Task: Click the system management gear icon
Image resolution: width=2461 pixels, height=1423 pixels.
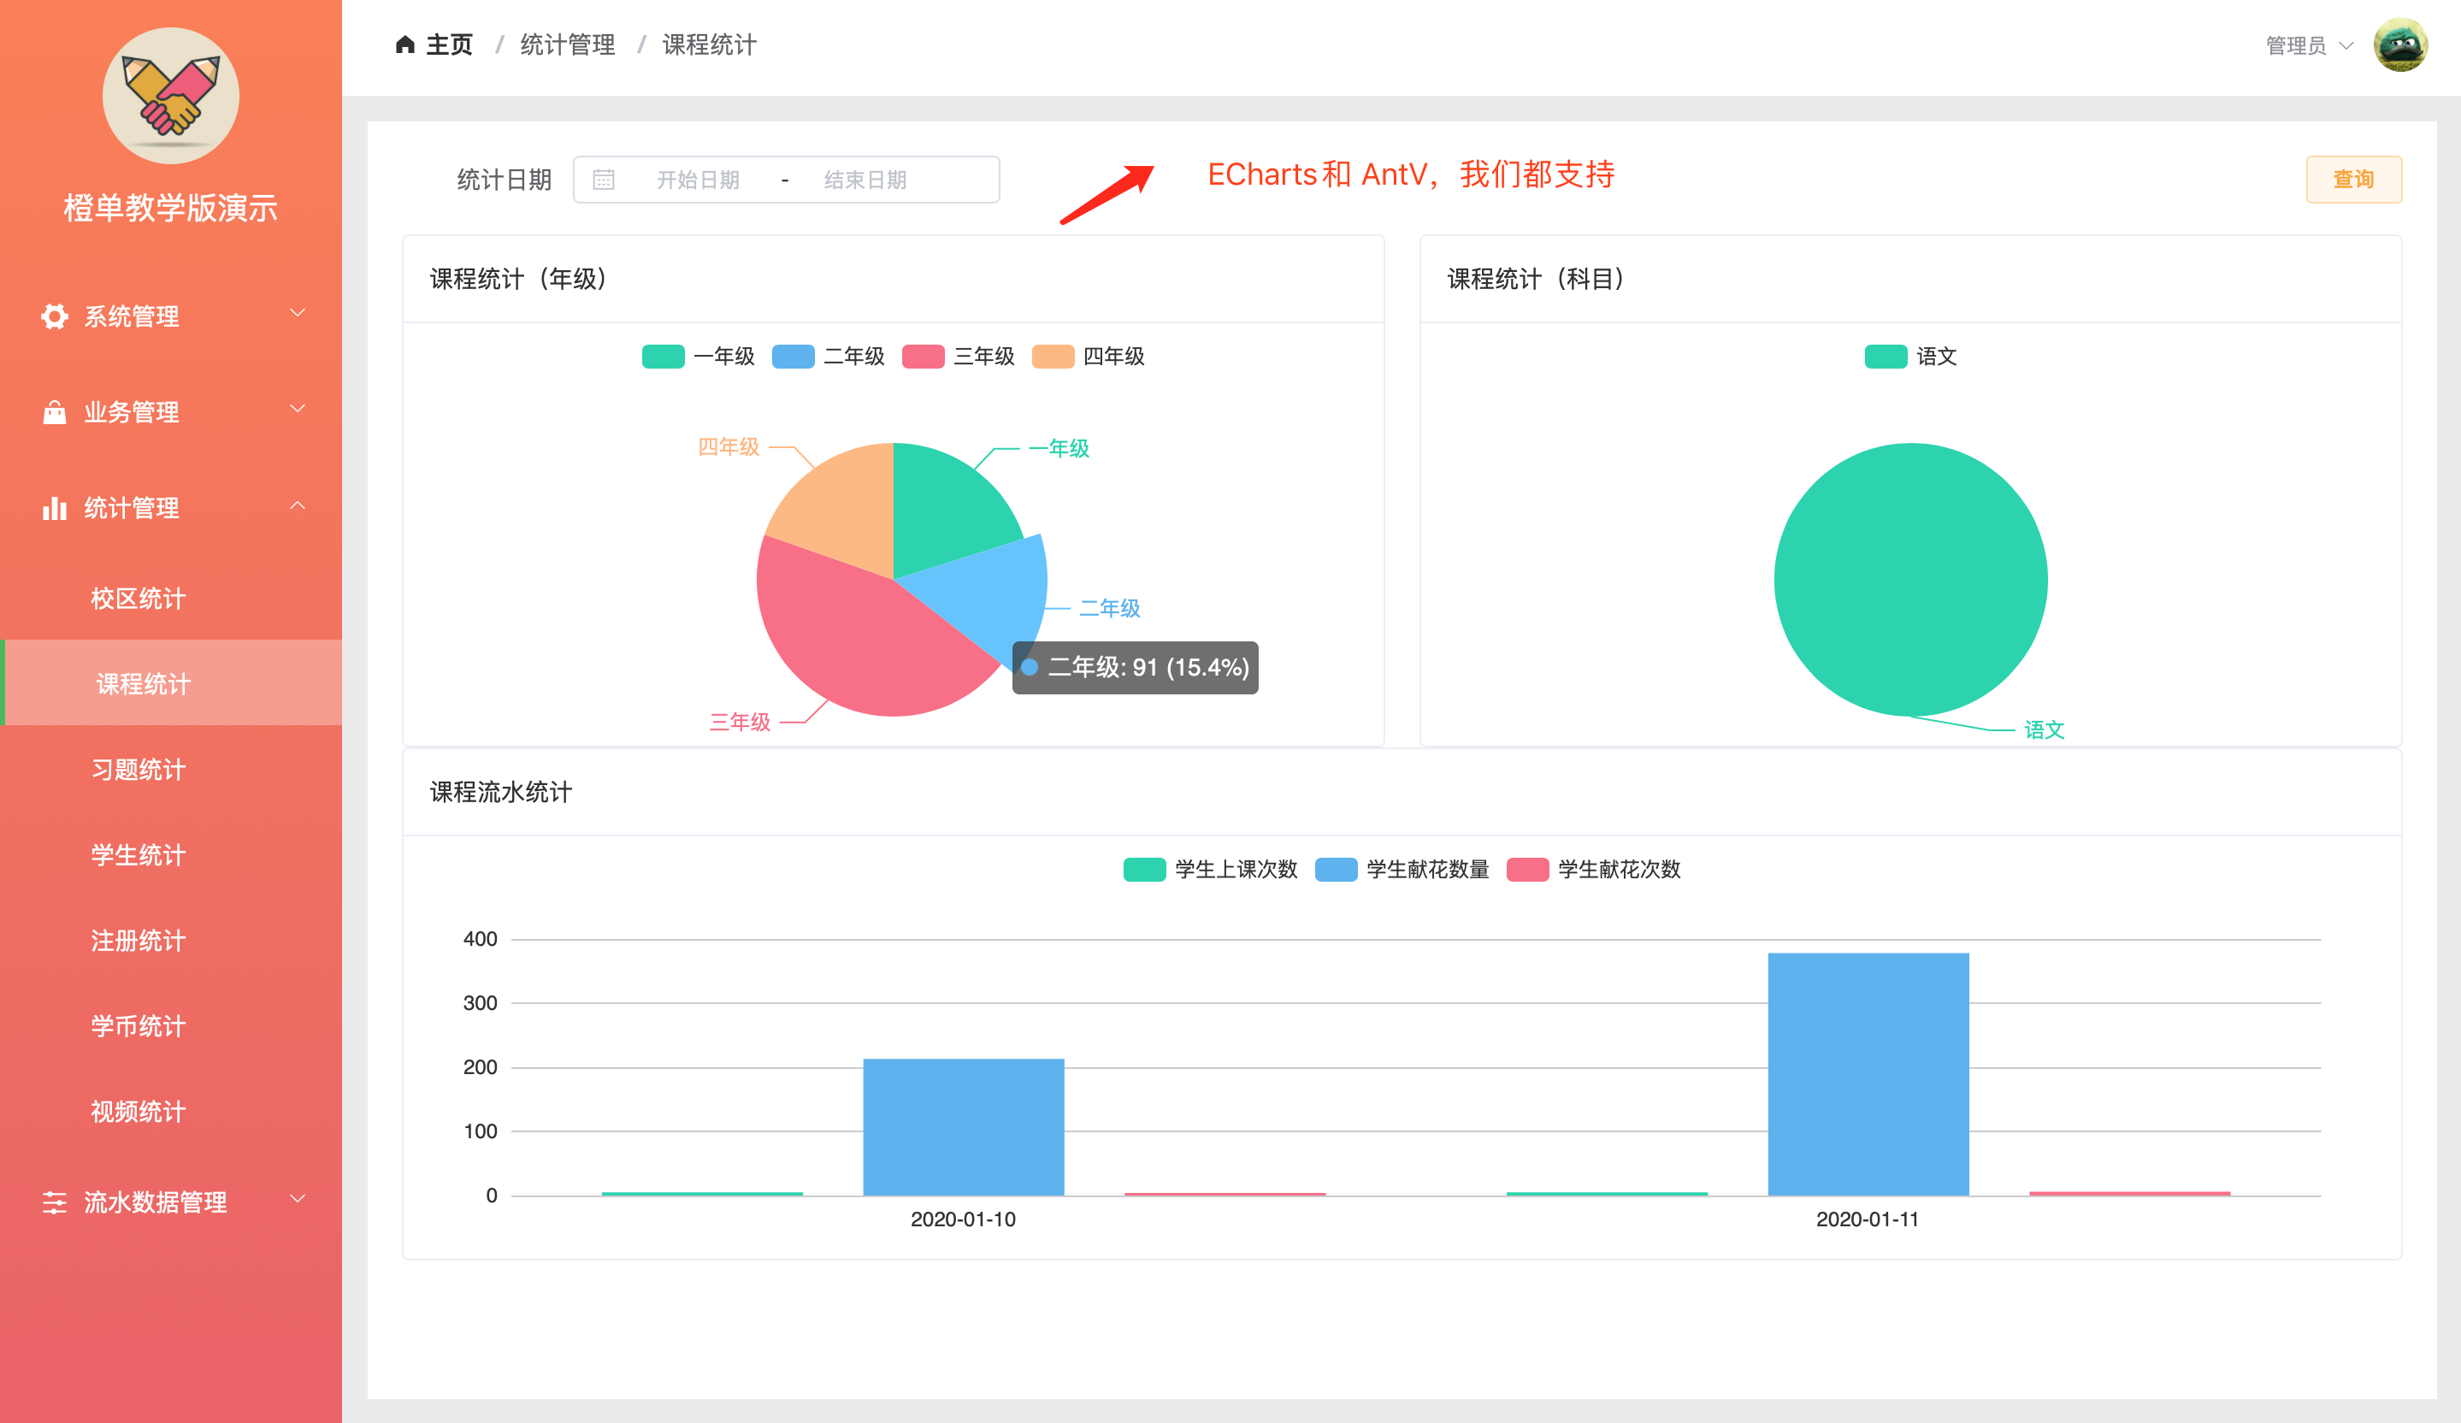Action: tap(55, 316)
